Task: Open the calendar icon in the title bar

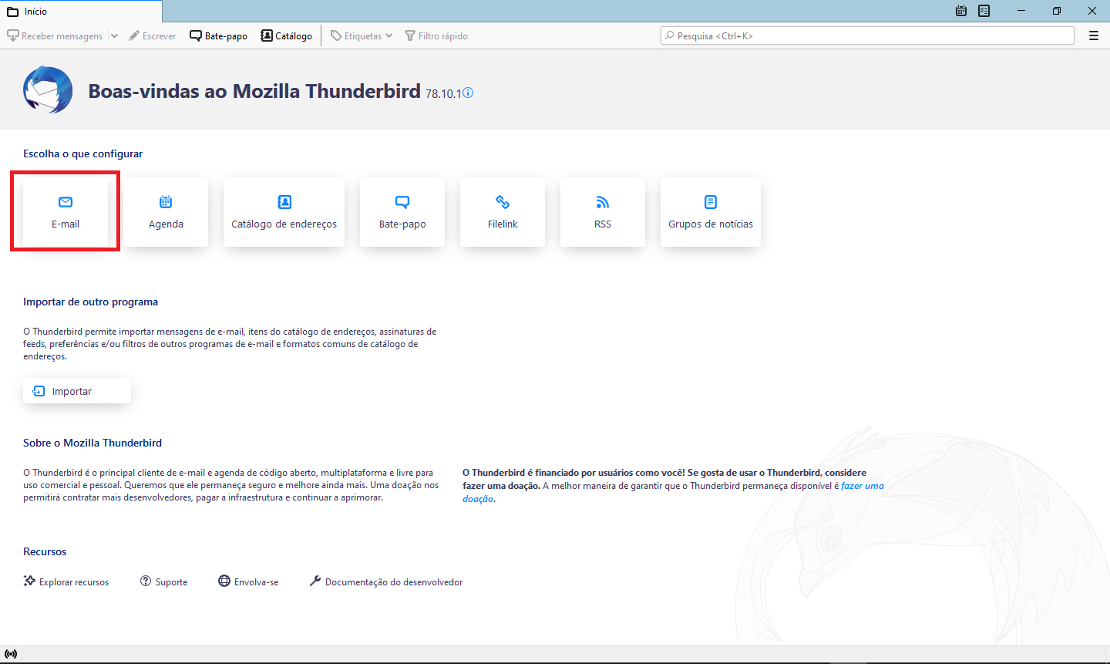Action: click(x=961, y=11)
